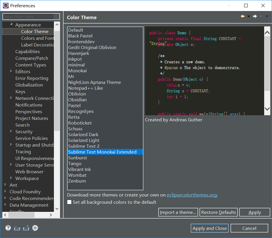
Task: Expand the Cloud Foundry node
Action: click(x=6, y=191)
